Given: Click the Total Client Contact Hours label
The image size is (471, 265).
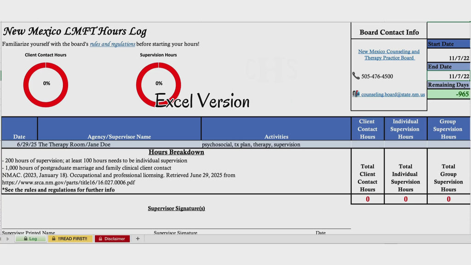Looking at the screenshot, I should (368, 178).
